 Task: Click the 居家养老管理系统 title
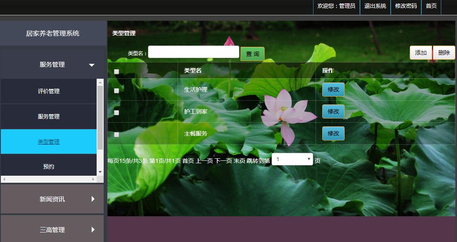[53, 34]
